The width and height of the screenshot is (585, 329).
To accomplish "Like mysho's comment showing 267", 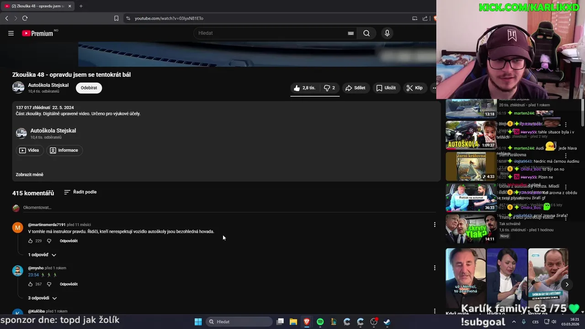I will (x=31, y=284).
